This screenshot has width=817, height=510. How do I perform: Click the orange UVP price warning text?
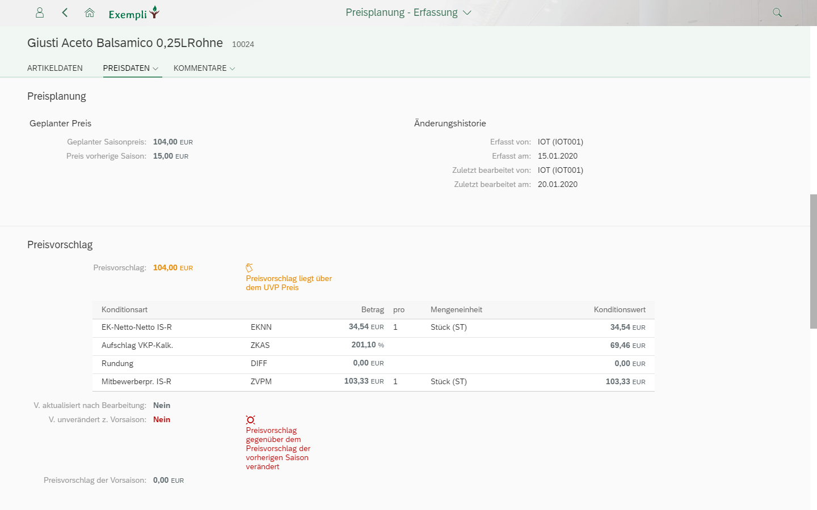tap(288, 283)
